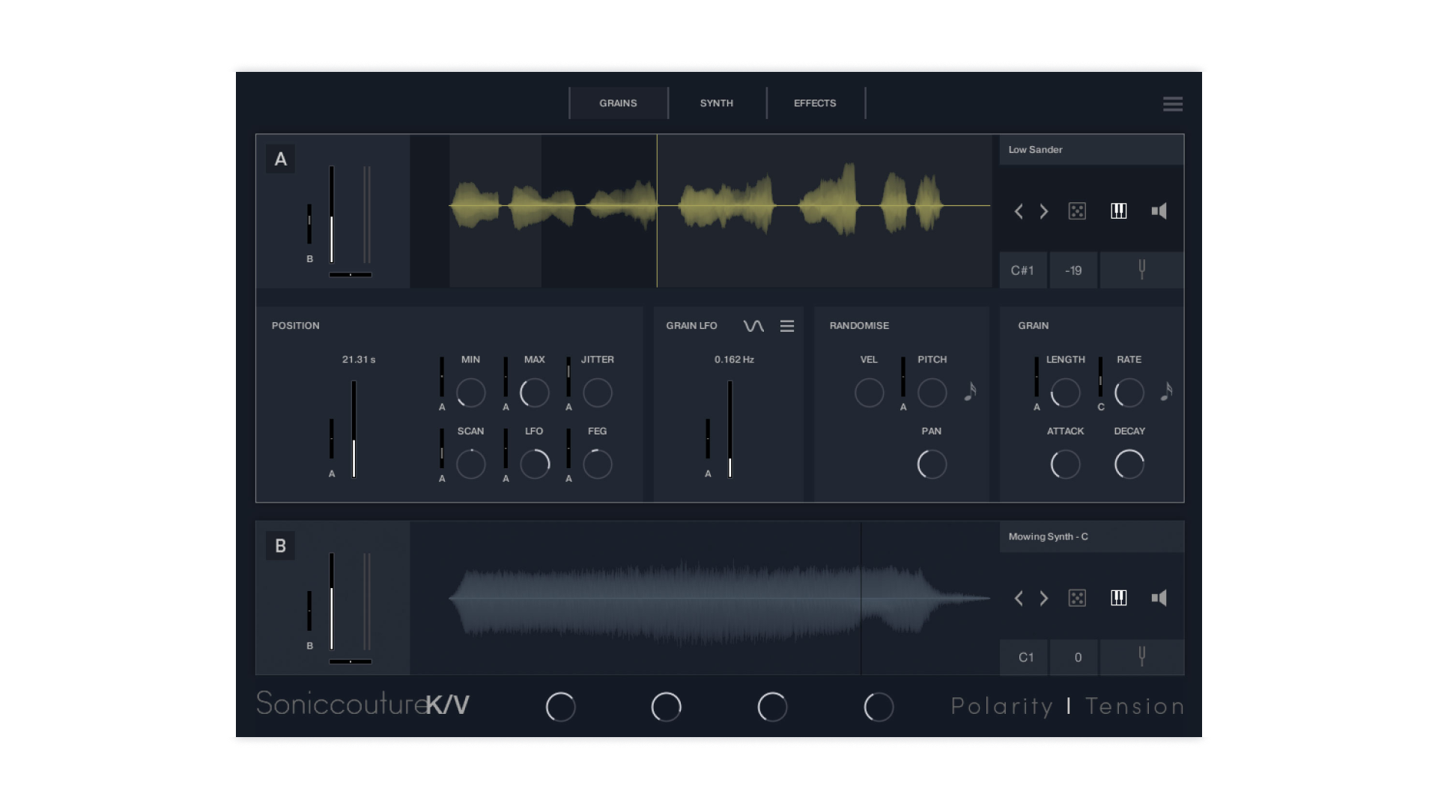1438x809 pixels.
Task: Go to next sample in layer A
Action: point(1043,211)
